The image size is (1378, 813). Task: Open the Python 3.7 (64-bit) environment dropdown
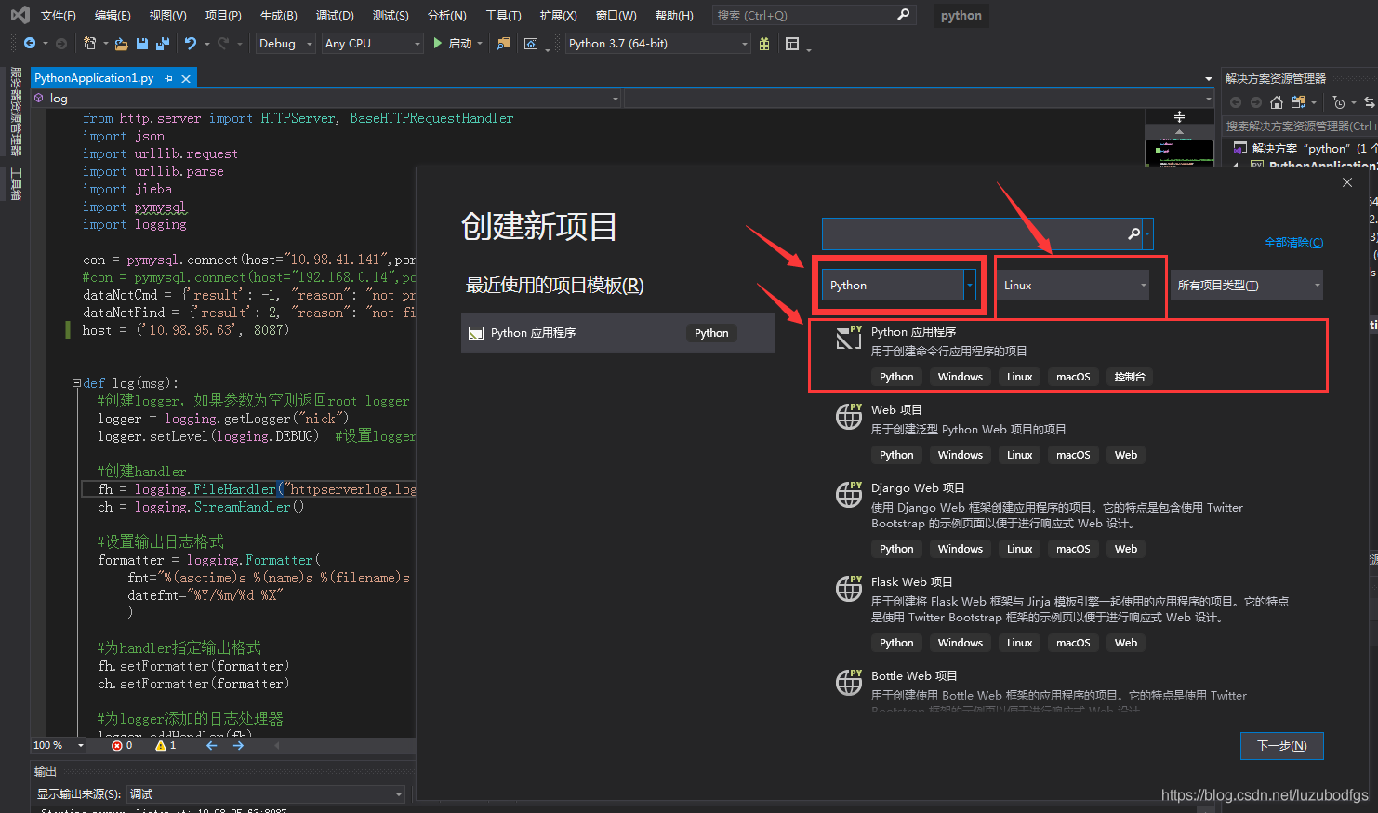(657, 43)
